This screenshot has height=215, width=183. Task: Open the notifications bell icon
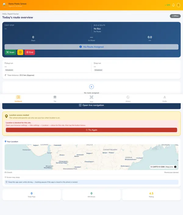click(173, 5)
